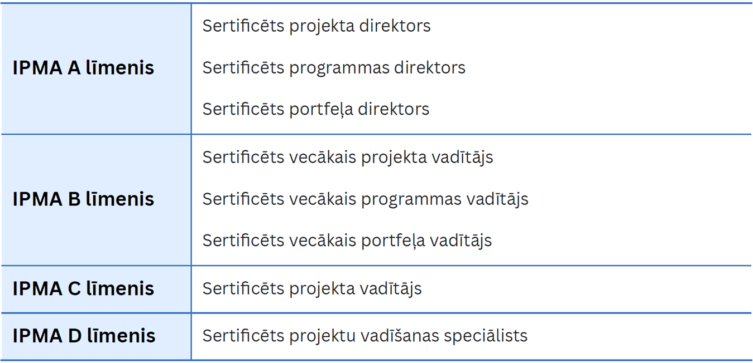Click the "IPMA A līmenis" row header
Viewport: 753px width, 363px height.
coord(83,68)
